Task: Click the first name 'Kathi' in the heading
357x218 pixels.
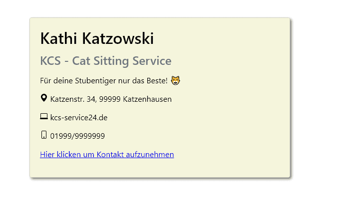Action: point(59,38)
